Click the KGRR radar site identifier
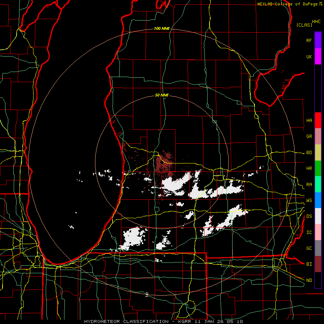This screenshot has height=324, width=324. coord(185,321)
